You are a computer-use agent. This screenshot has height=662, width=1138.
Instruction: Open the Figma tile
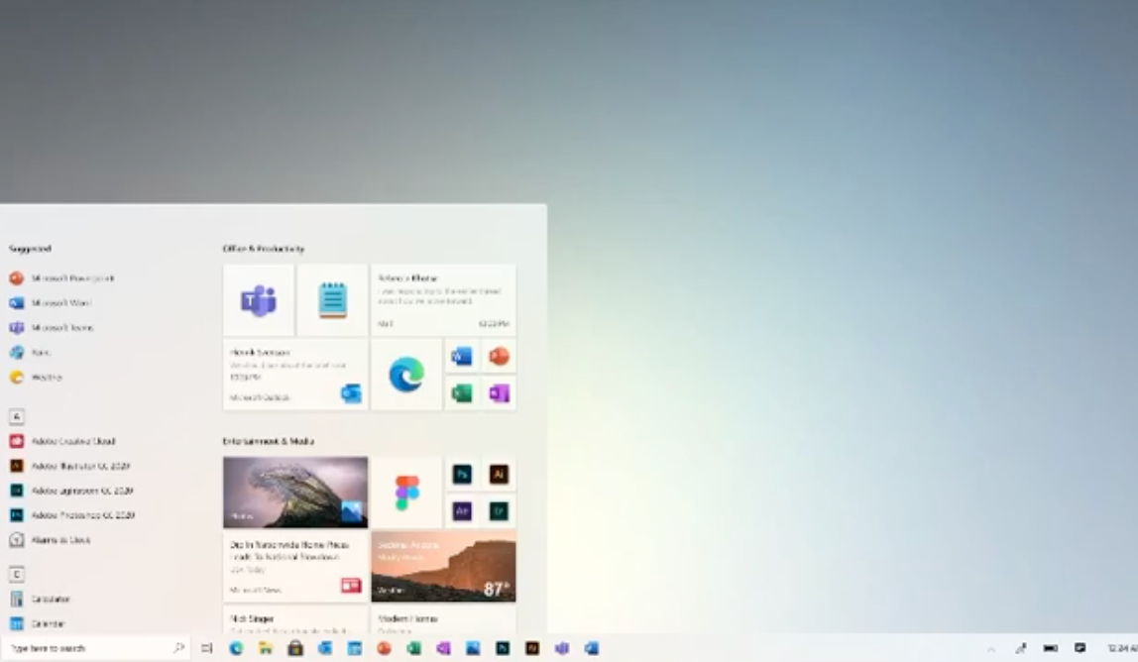[x=406, y=493]
